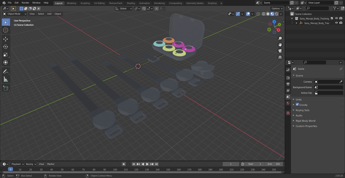
Task: Open the pivot point dropdown
Action: click(137, 9)
